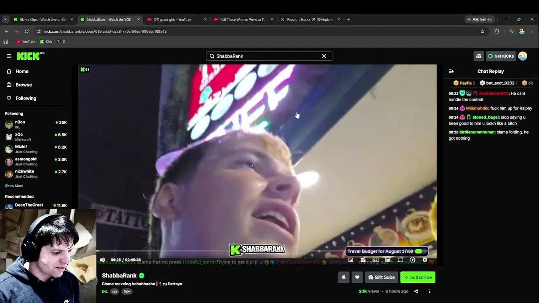Open stoned_bagel's username in chat
539x303 pixels.
[486, 117]
